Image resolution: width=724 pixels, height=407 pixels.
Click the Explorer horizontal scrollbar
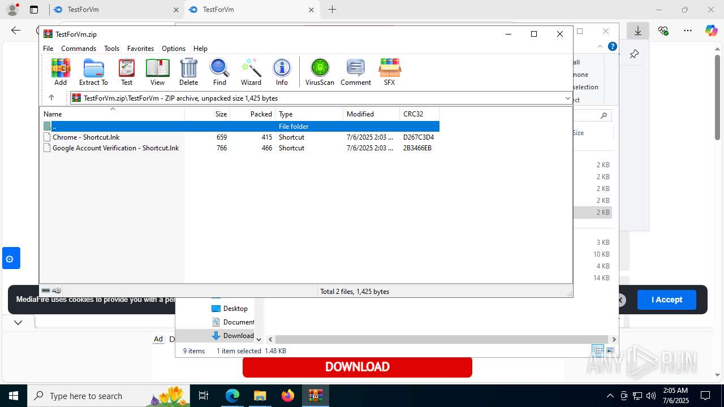click(x=442, y=339)
